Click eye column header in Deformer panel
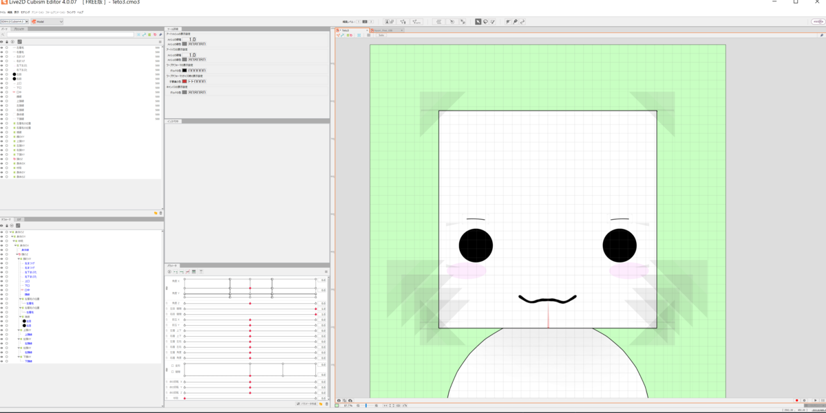The height and width of the screenshot is (413, 826). (1, 225)
